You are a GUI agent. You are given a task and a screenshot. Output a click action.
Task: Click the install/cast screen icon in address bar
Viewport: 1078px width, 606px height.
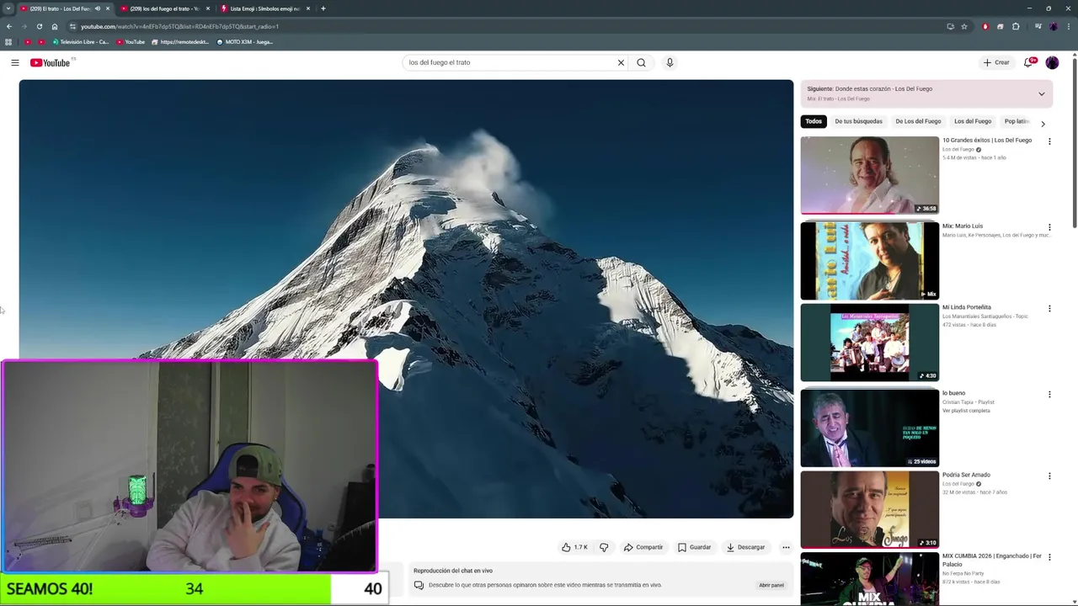tap(950, 26)
